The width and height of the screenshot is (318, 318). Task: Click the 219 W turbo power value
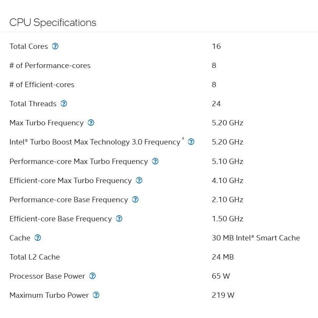pyautogui.click(x=223, y=295)
